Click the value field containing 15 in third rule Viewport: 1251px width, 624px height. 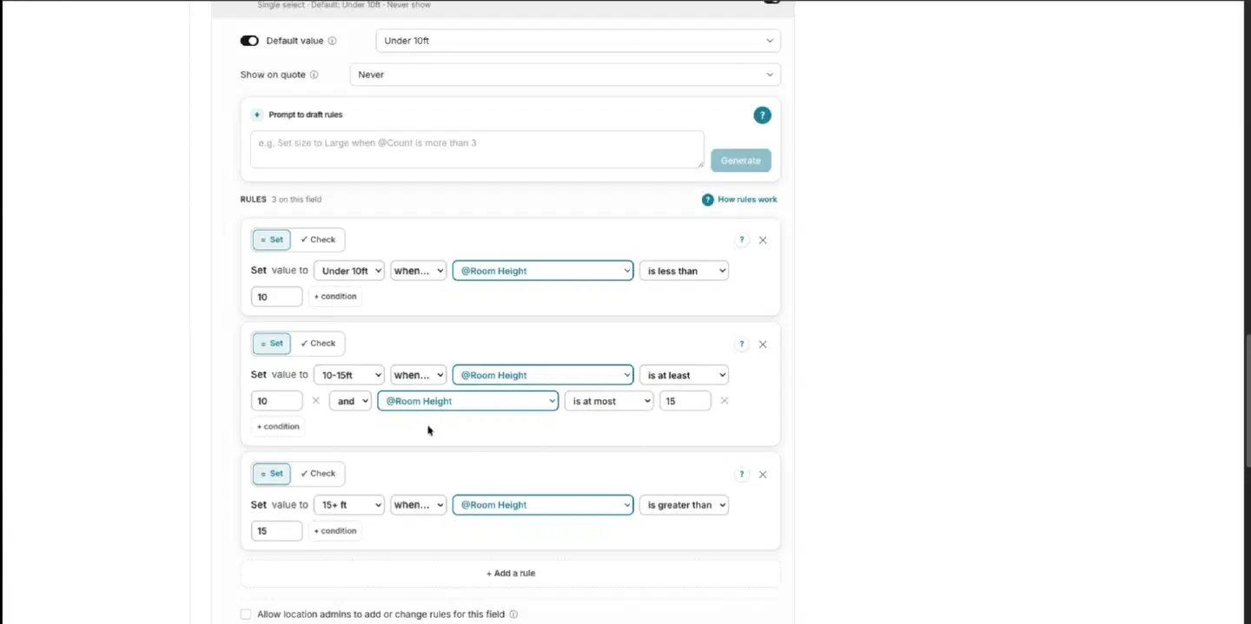pos(277,531)
